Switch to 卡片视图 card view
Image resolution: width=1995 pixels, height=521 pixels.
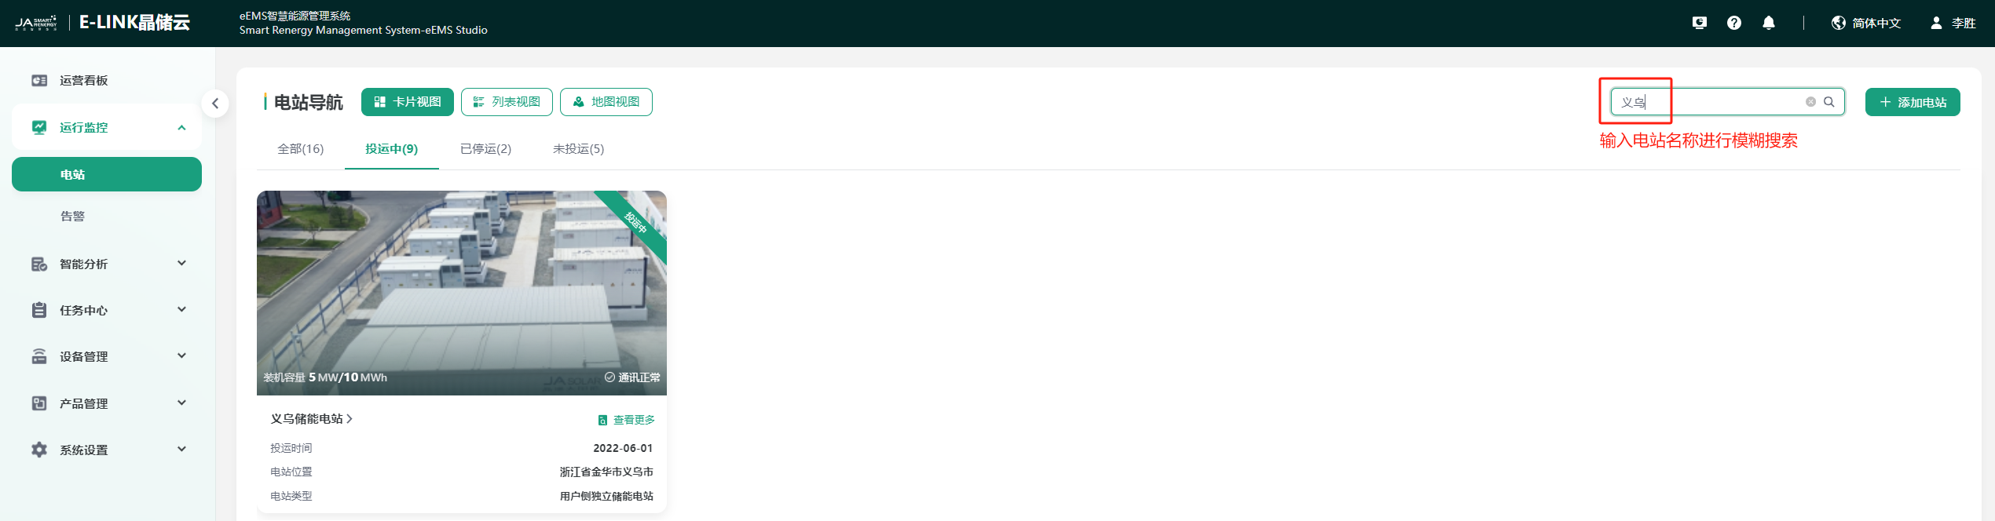(408, 102)
